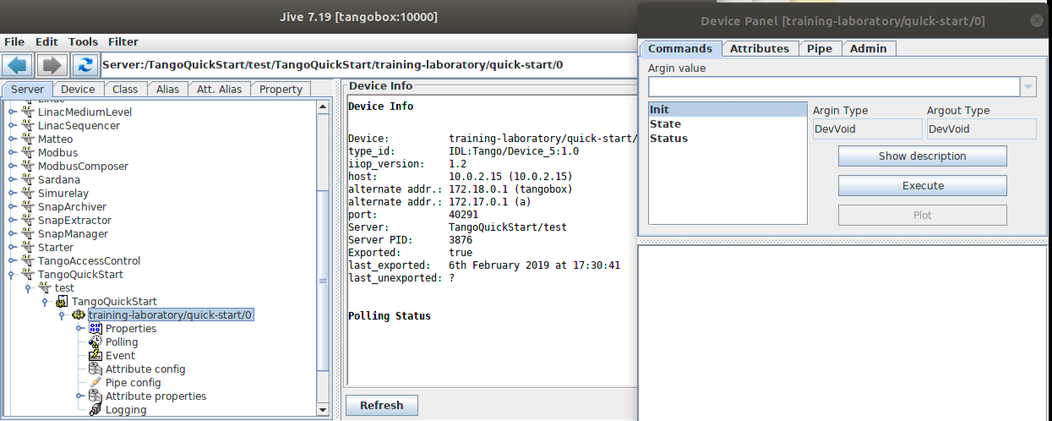Click the Refresh button under Device Info
The width and height of the screenshot is (1052, 421).
382,405
